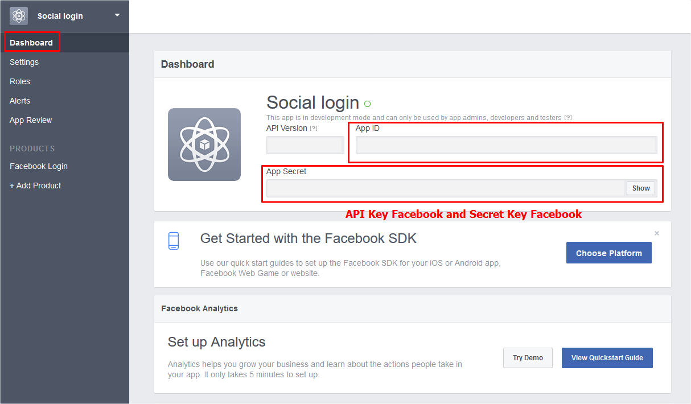This screenshot has height=404, width=691.
Task: Click the Choose Platform button
Action: [x=608, y=253]
